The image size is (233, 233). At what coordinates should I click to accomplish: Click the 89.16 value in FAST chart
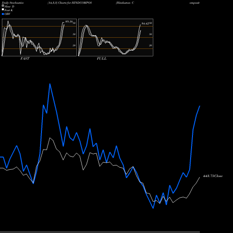click(69, 21)
